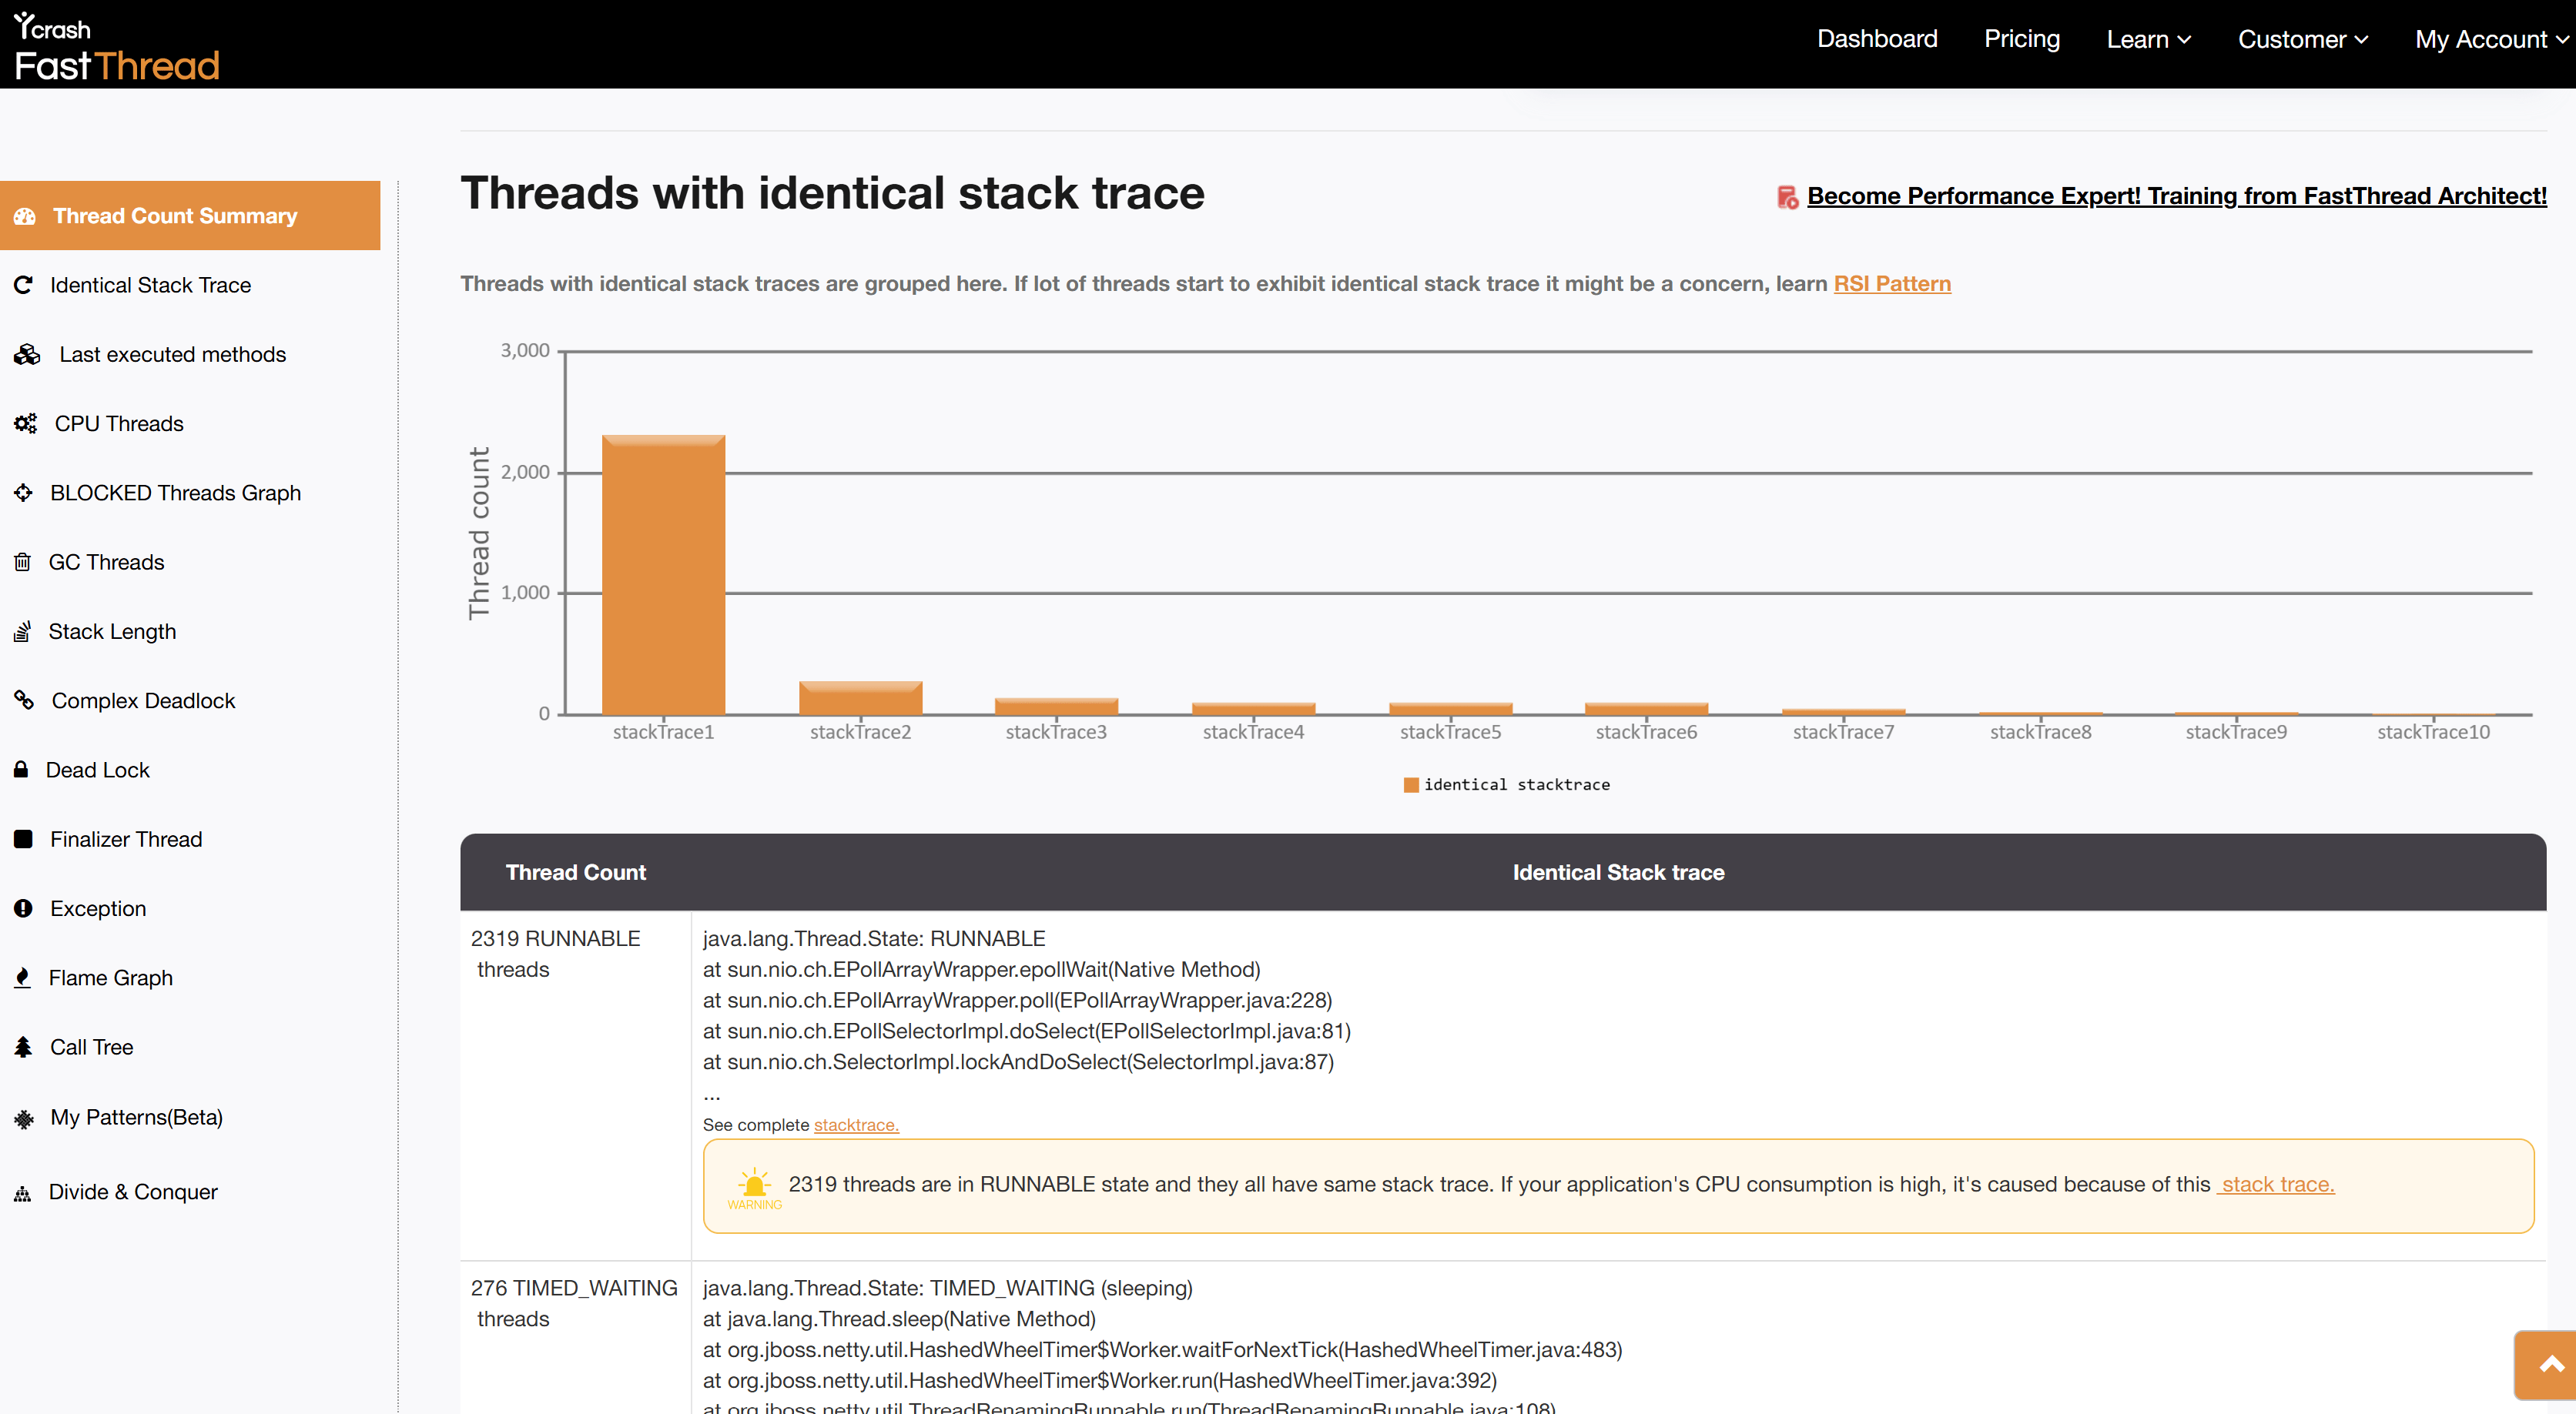Toggle the identical stacktrace legend swatch

[x=1411, y=785]
